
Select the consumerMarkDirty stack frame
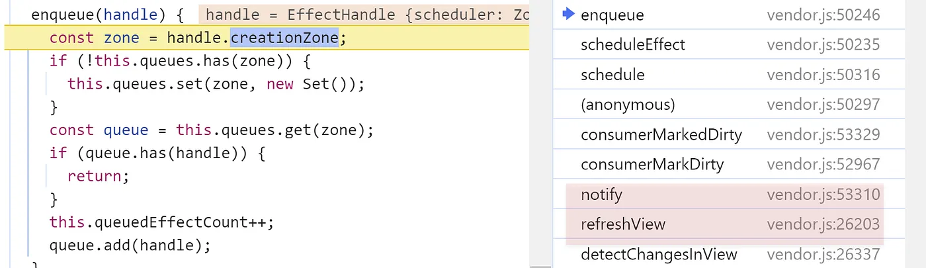(x=729, y=164)
